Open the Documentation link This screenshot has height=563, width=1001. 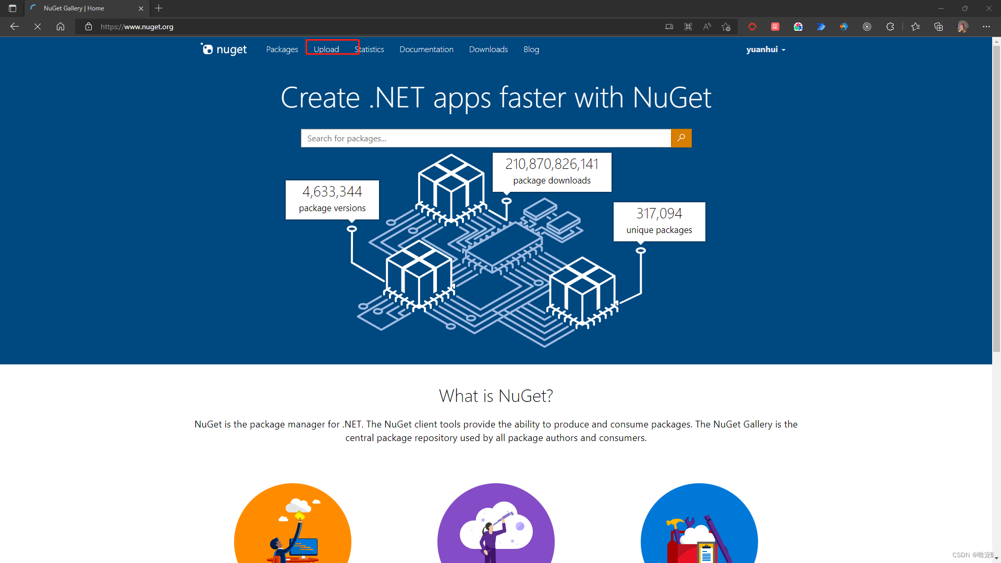pyautogui.click(x=426, y=49)
